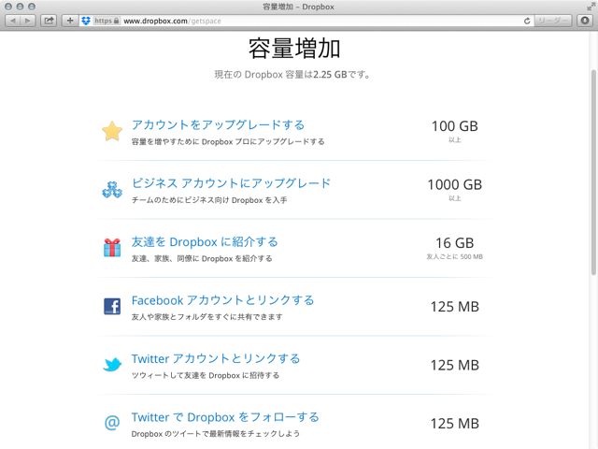
Task: Click the Twitter bird icon
Action: tap(112, 365)
